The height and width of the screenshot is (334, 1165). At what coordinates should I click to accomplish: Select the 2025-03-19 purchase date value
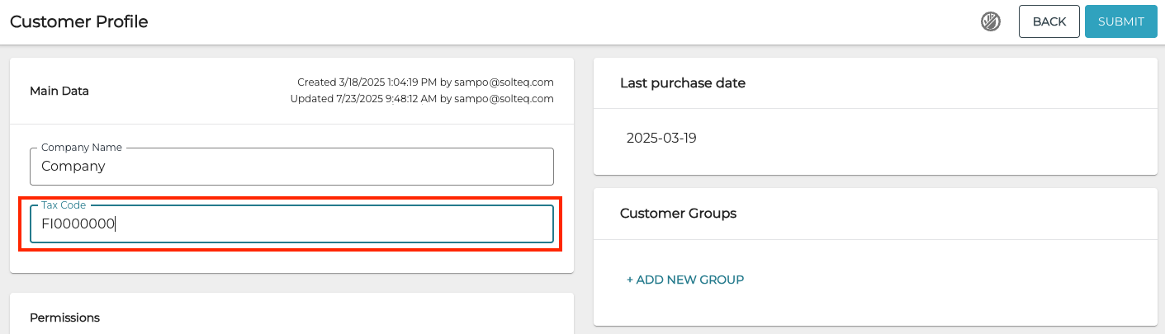click(x=661, y=138)
